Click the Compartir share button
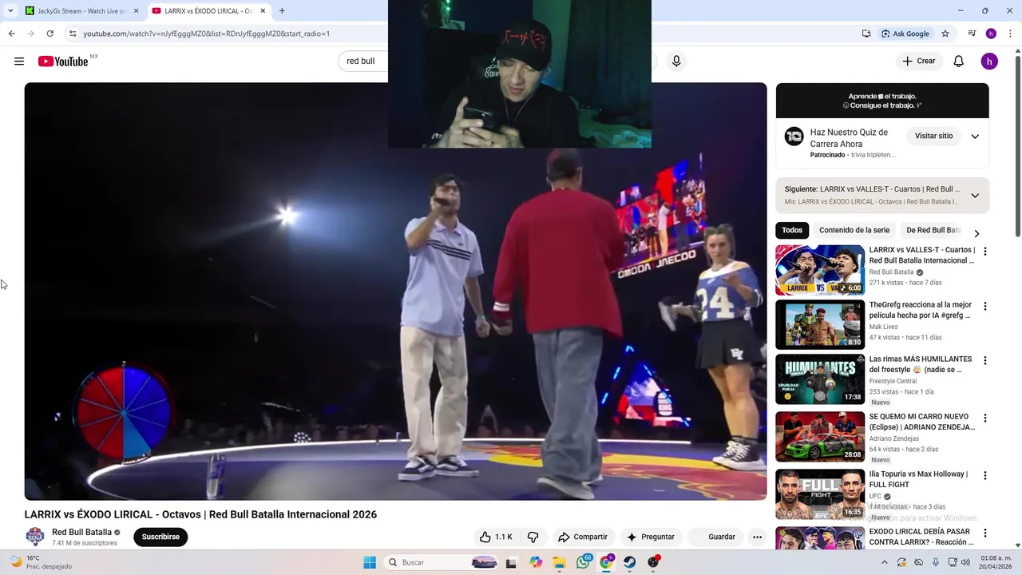 [x=583, y=537]
